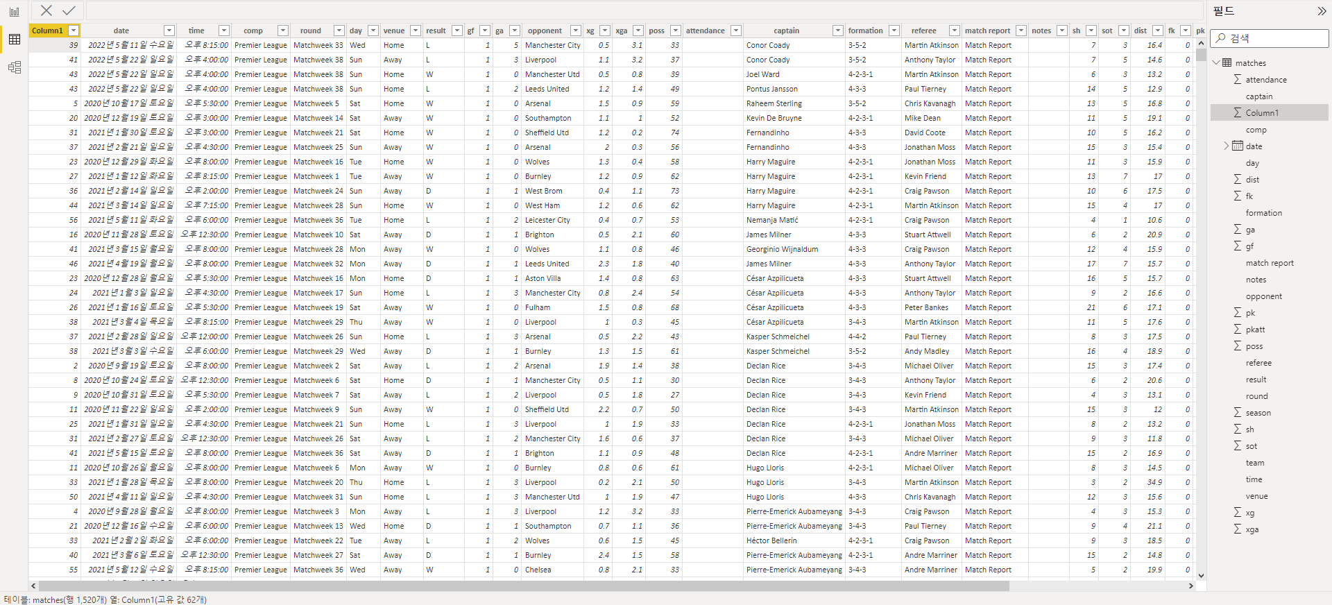Collapse the matches table tree
This screenshot has width=1332, height=605.
(x=1216, y=63)
